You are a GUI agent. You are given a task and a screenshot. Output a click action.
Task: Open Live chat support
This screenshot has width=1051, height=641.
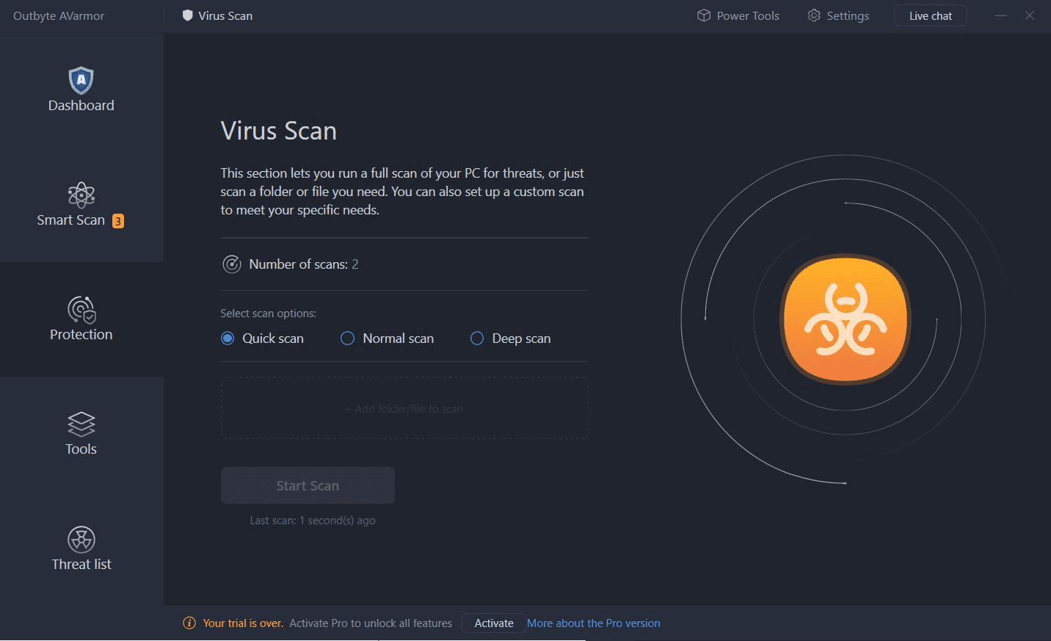pos(930,15)
